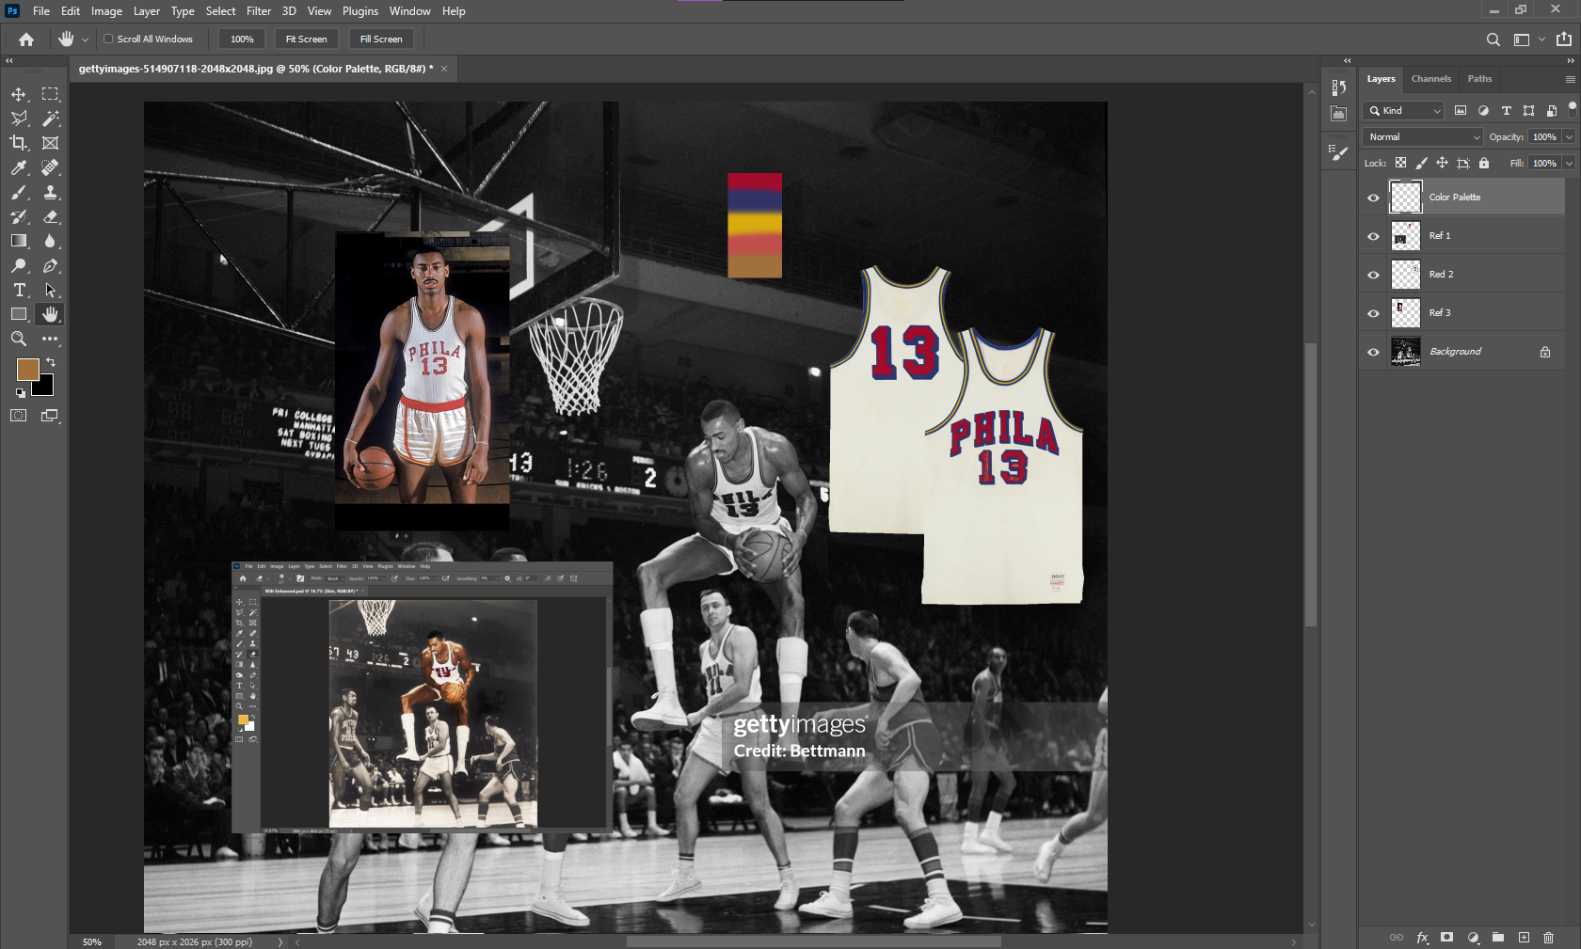Viewport: 1581px width, 949px height.
Task: Switch to the Channels tab
Action: click(1430, 79)
